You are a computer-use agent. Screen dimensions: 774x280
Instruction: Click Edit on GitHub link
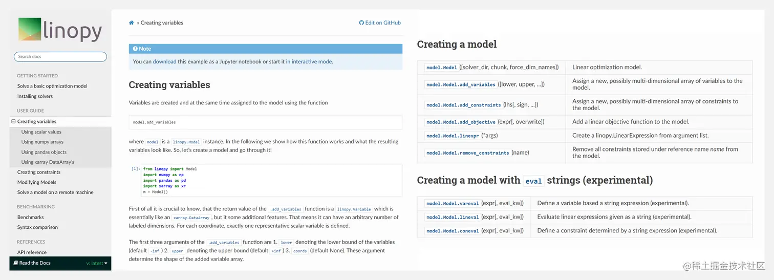pos(383,23)
